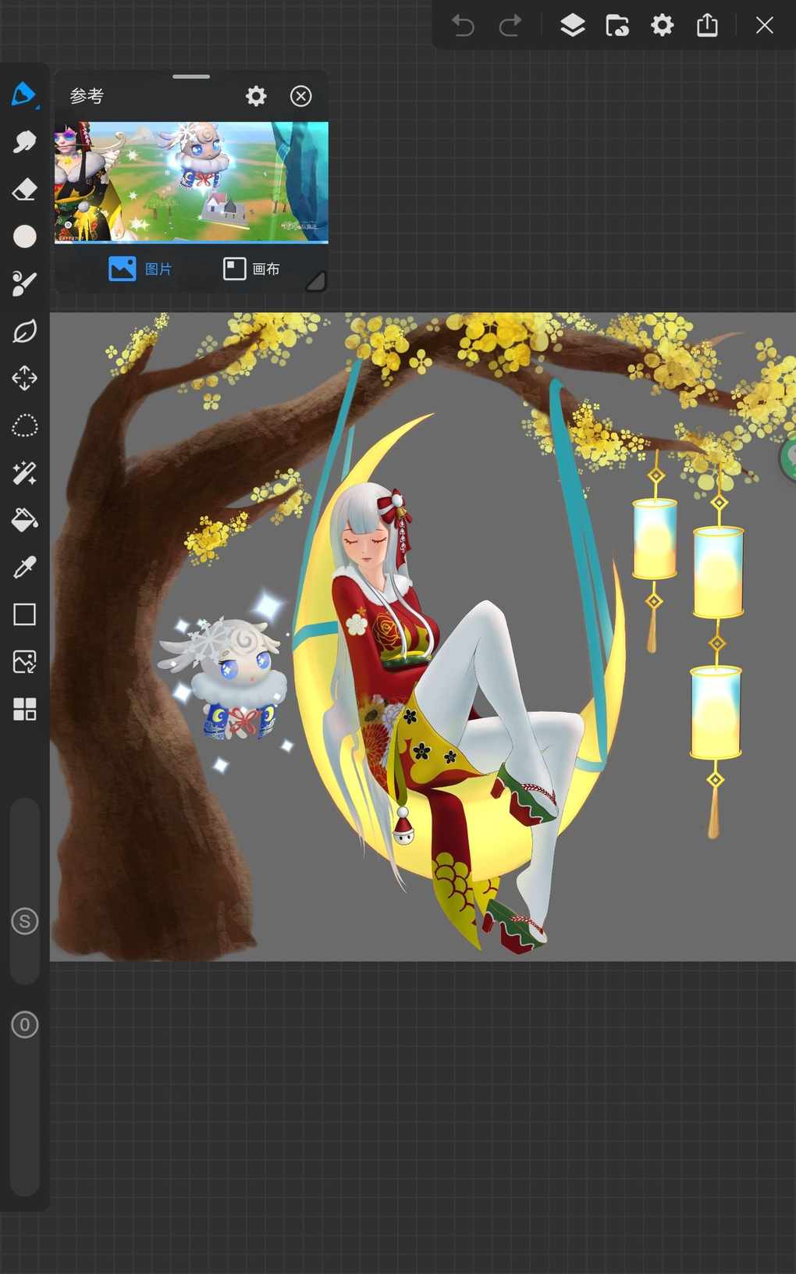
Task: Tap the S brush size indicator
Action: (x=24, y=921)
